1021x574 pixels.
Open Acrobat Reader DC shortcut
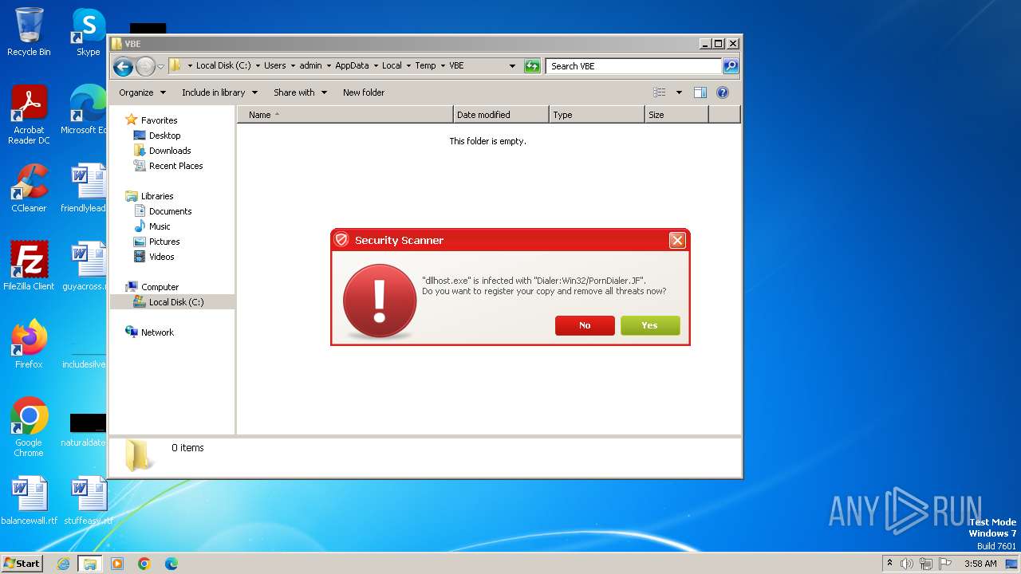coord(29,115)
